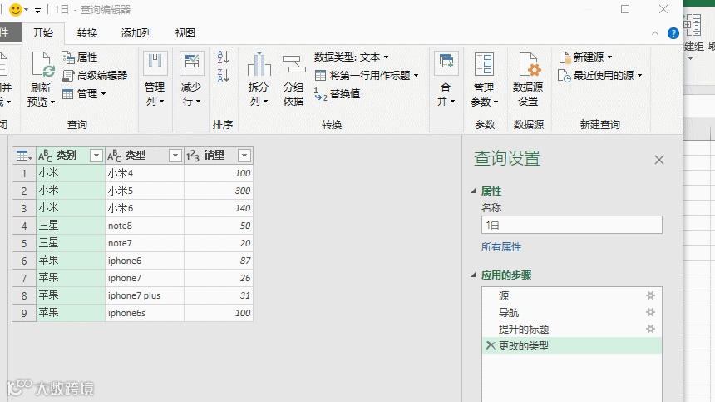Image resolution: width=715 pixels, height=402 pixels.
Task: Open the 数据类型: 文本 dropdown
Action: pyautogui.click(x=351, y=57)
